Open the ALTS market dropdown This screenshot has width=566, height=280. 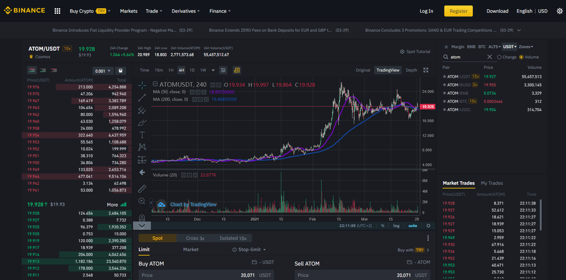tap(494, 47)
